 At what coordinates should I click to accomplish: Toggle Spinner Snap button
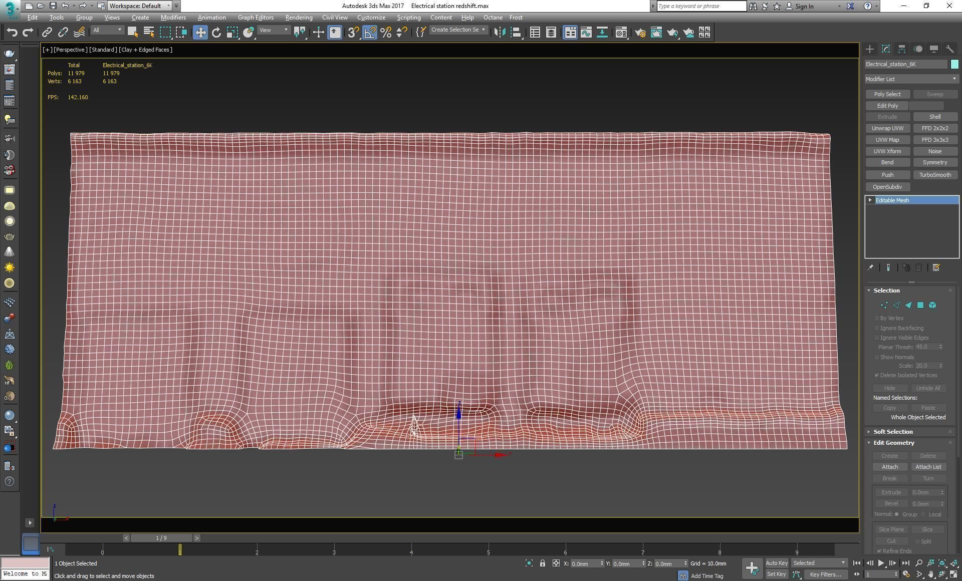click(401, 33)
